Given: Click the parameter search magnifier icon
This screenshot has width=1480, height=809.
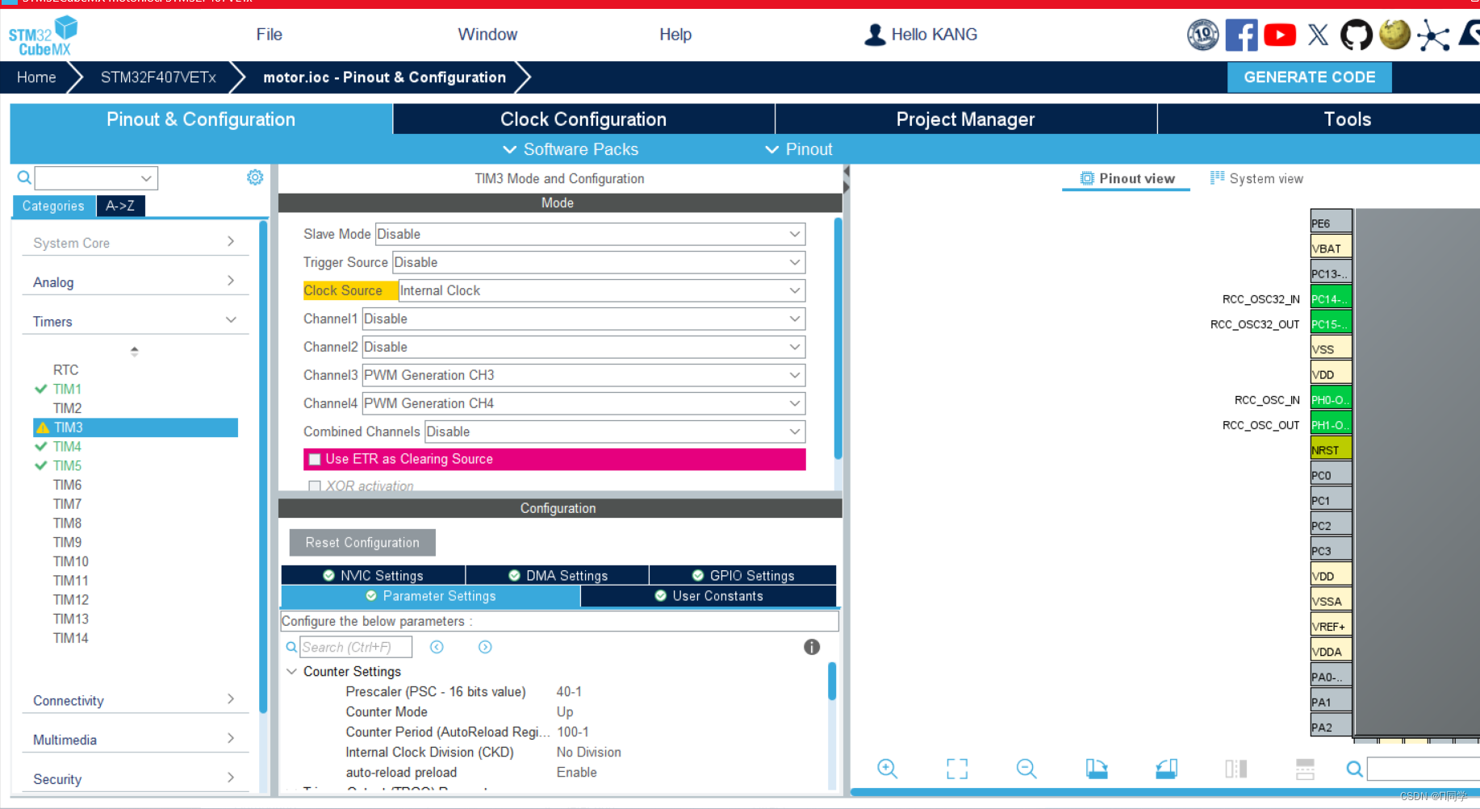Looking at the screenshot, I should click(291, 647).
